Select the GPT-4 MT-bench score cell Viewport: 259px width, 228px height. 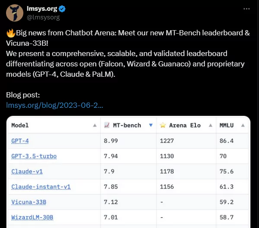pos(128,141)
